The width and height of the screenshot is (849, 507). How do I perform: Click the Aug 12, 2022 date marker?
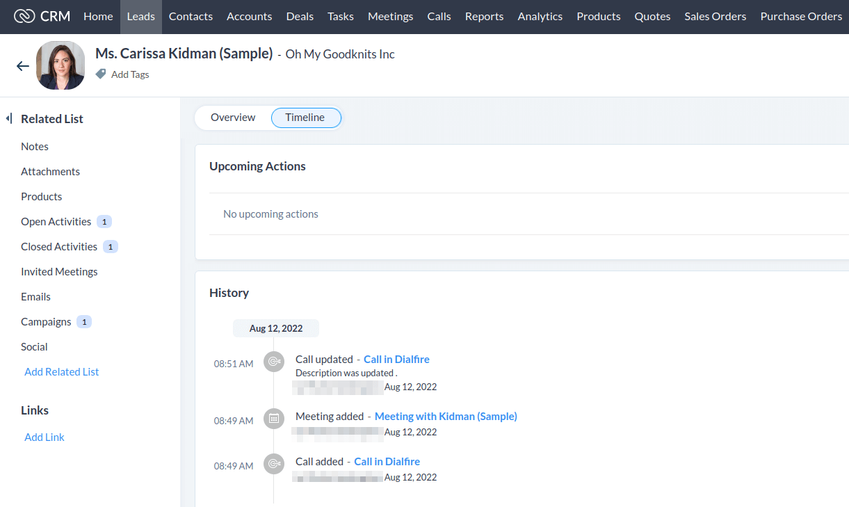click(275, 329)
